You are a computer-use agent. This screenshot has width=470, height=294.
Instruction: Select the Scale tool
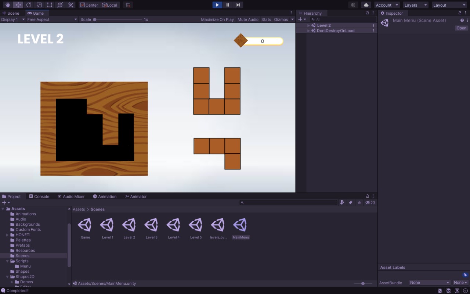[x=39, y=5]
